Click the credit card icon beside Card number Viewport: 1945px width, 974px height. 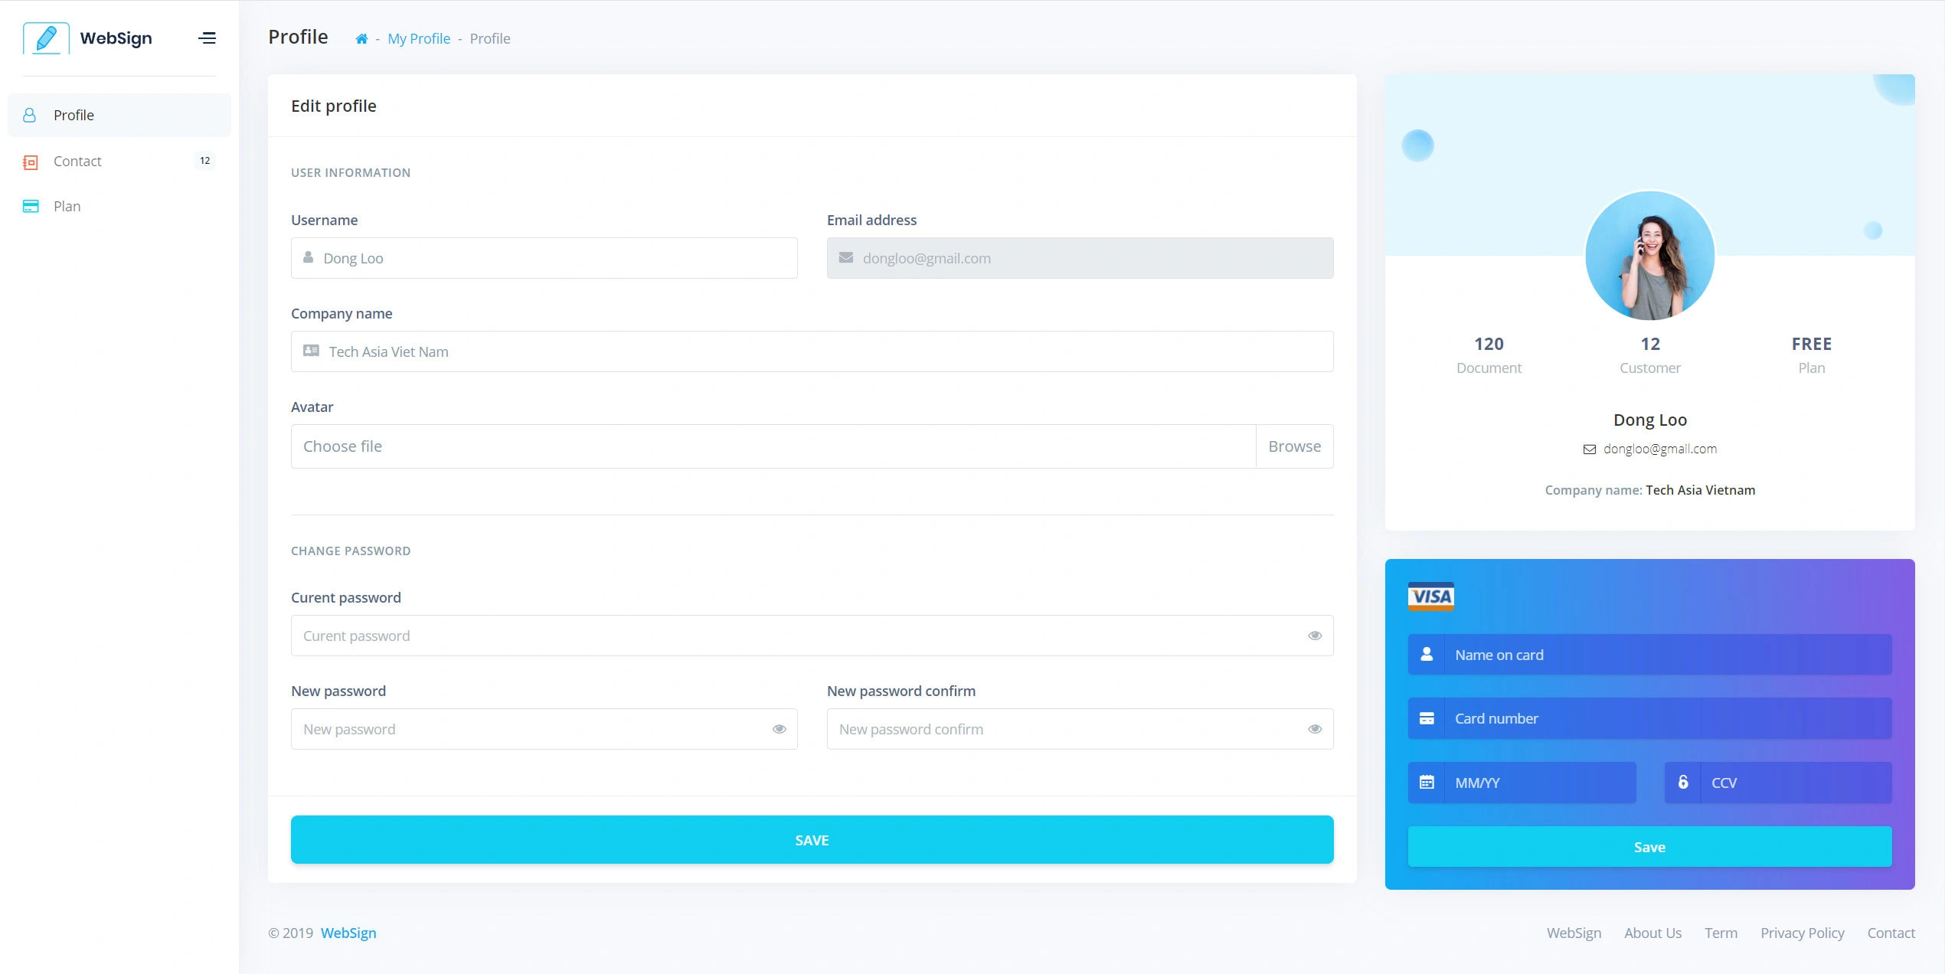coord(1427,719)
